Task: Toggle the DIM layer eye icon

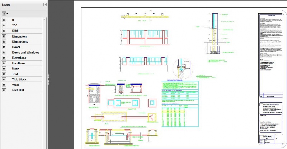Action: click(4, 31)
